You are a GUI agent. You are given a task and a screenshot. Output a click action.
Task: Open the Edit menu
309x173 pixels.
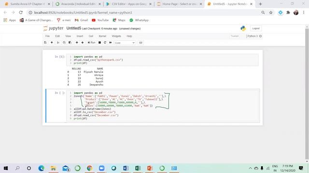click(57, 36)
